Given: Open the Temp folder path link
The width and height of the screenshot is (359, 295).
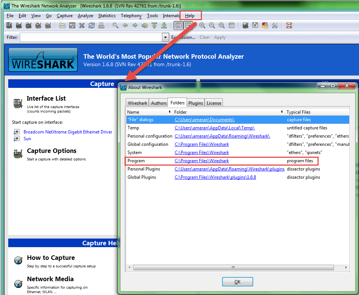Looking at the screenshot, I should point(215,128).
